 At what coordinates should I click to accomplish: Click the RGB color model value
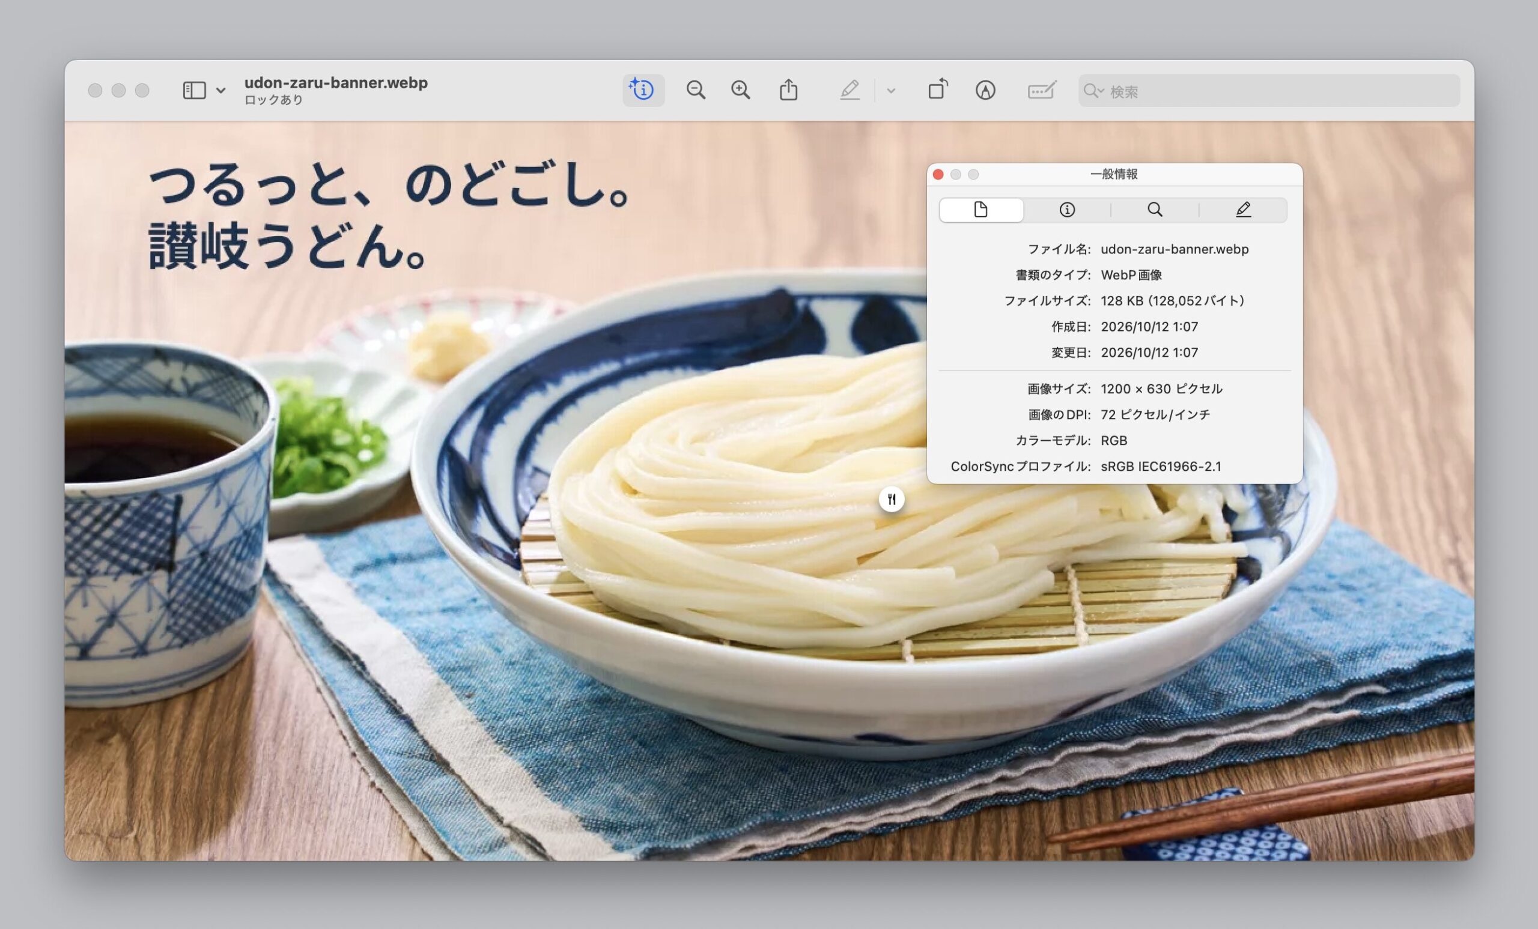pos(1114,441)
